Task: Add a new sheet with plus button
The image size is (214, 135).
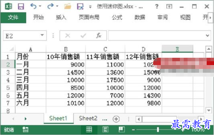Action: pyautogui.click(x=116, y=119)
